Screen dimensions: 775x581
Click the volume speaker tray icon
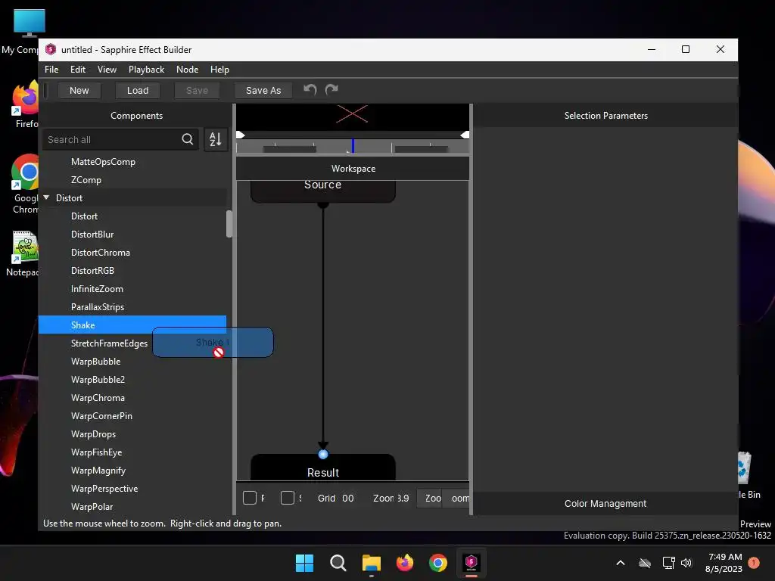click(686, 563)
